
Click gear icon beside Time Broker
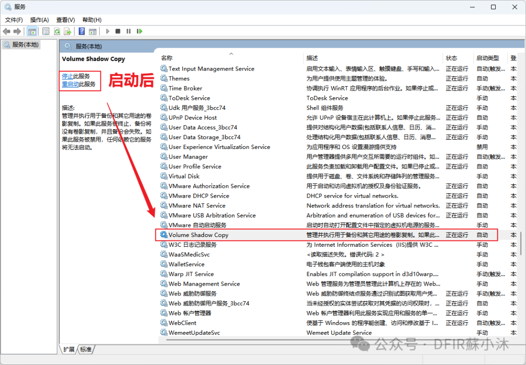164,88
